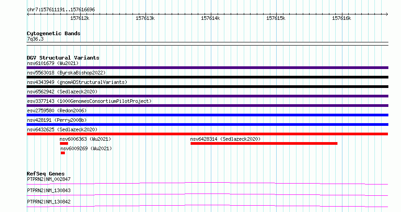Click the chr7:157611191..157616696 coordinate text
The image size is (401, 212).
[61, 10]
